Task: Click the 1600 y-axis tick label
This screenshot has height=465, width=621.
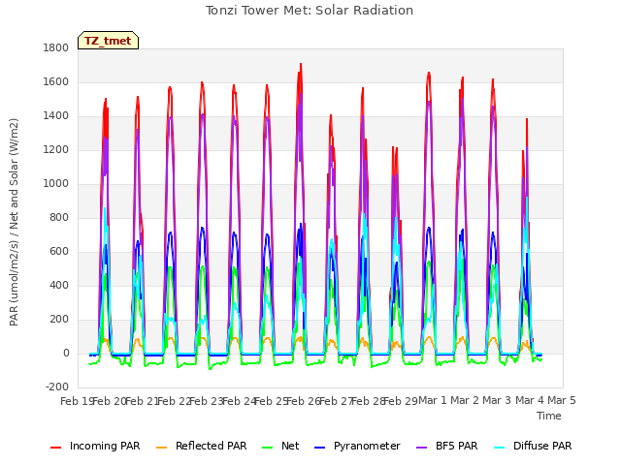Action: point(56,81)
